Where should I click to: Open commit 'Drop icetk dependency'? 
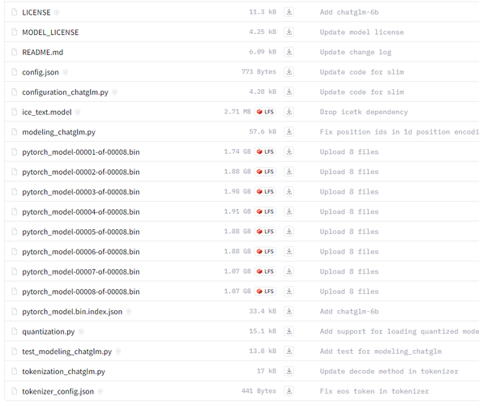tap(364, 112)
